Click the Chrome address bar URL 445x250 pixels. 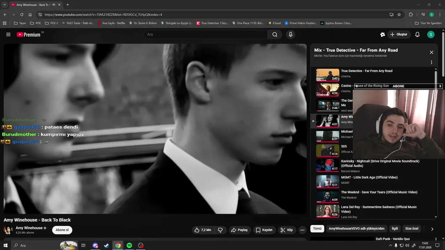pos(103,15)
